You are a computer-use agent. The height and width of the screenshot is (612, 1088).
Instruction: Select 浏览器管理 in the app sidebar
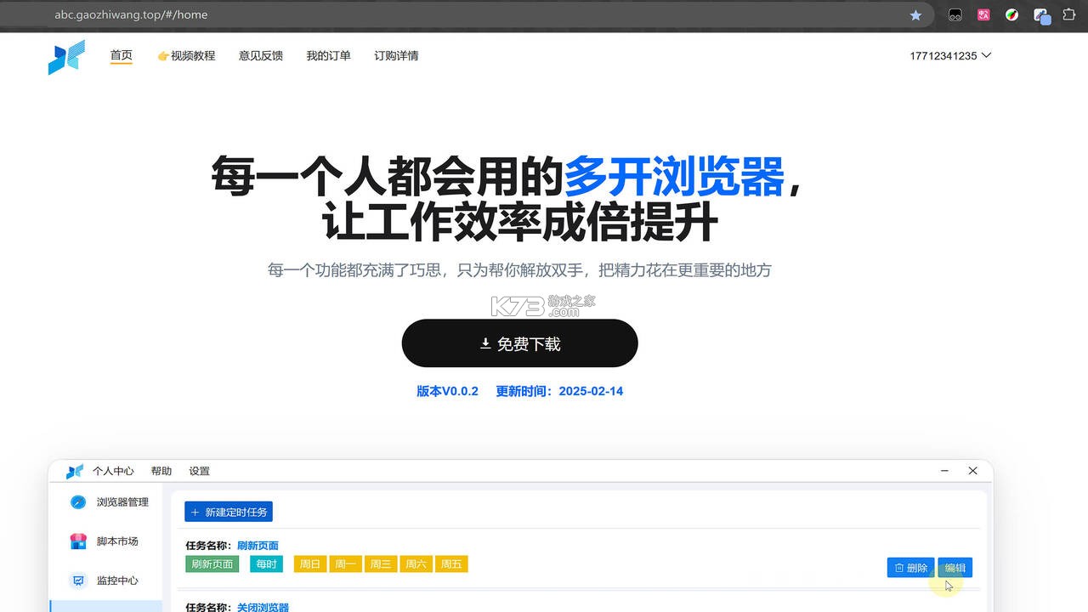[122, 502]
